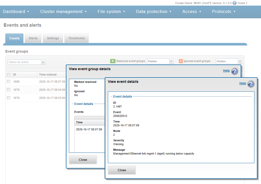This screenshot has width=261, height=184.
Task: Close the View event details dialog
Action: tap(122, 170)
